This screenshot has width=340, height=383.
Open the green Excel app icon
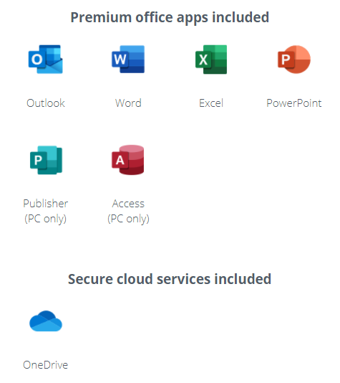coord(211,60)
